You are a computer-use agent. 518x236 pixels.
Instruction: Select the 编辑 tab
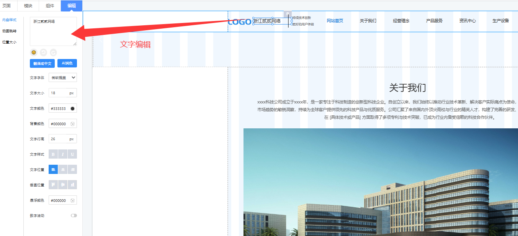[72, 6]
